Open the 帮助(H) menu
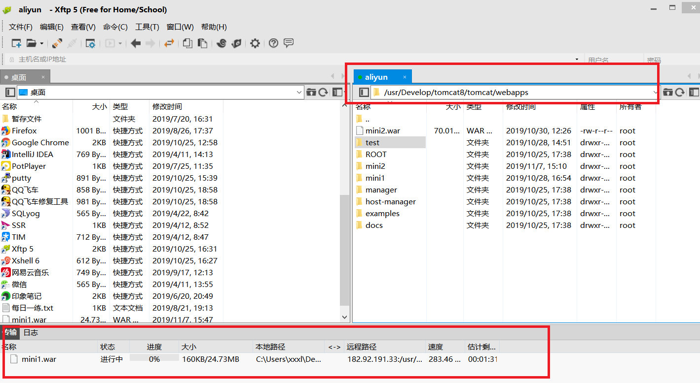Viewport: 700px width, 383px height. [x=214, y=27]
